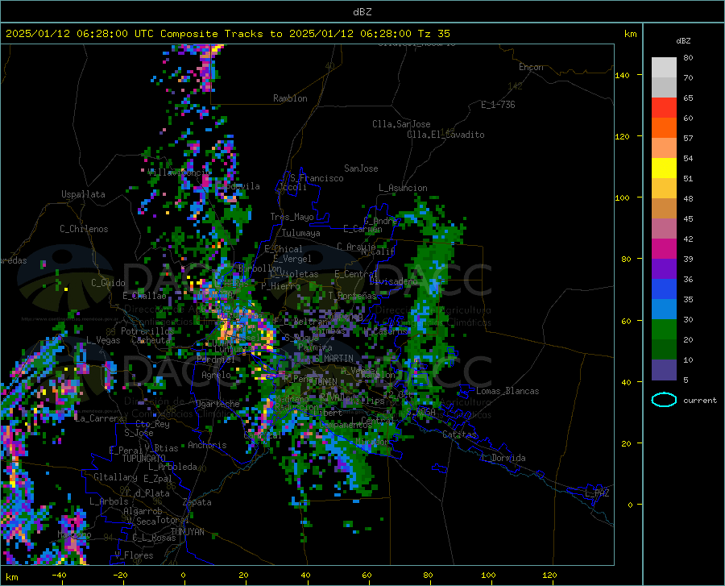Click the 'L_Arboleda' map label

(172, 467)
